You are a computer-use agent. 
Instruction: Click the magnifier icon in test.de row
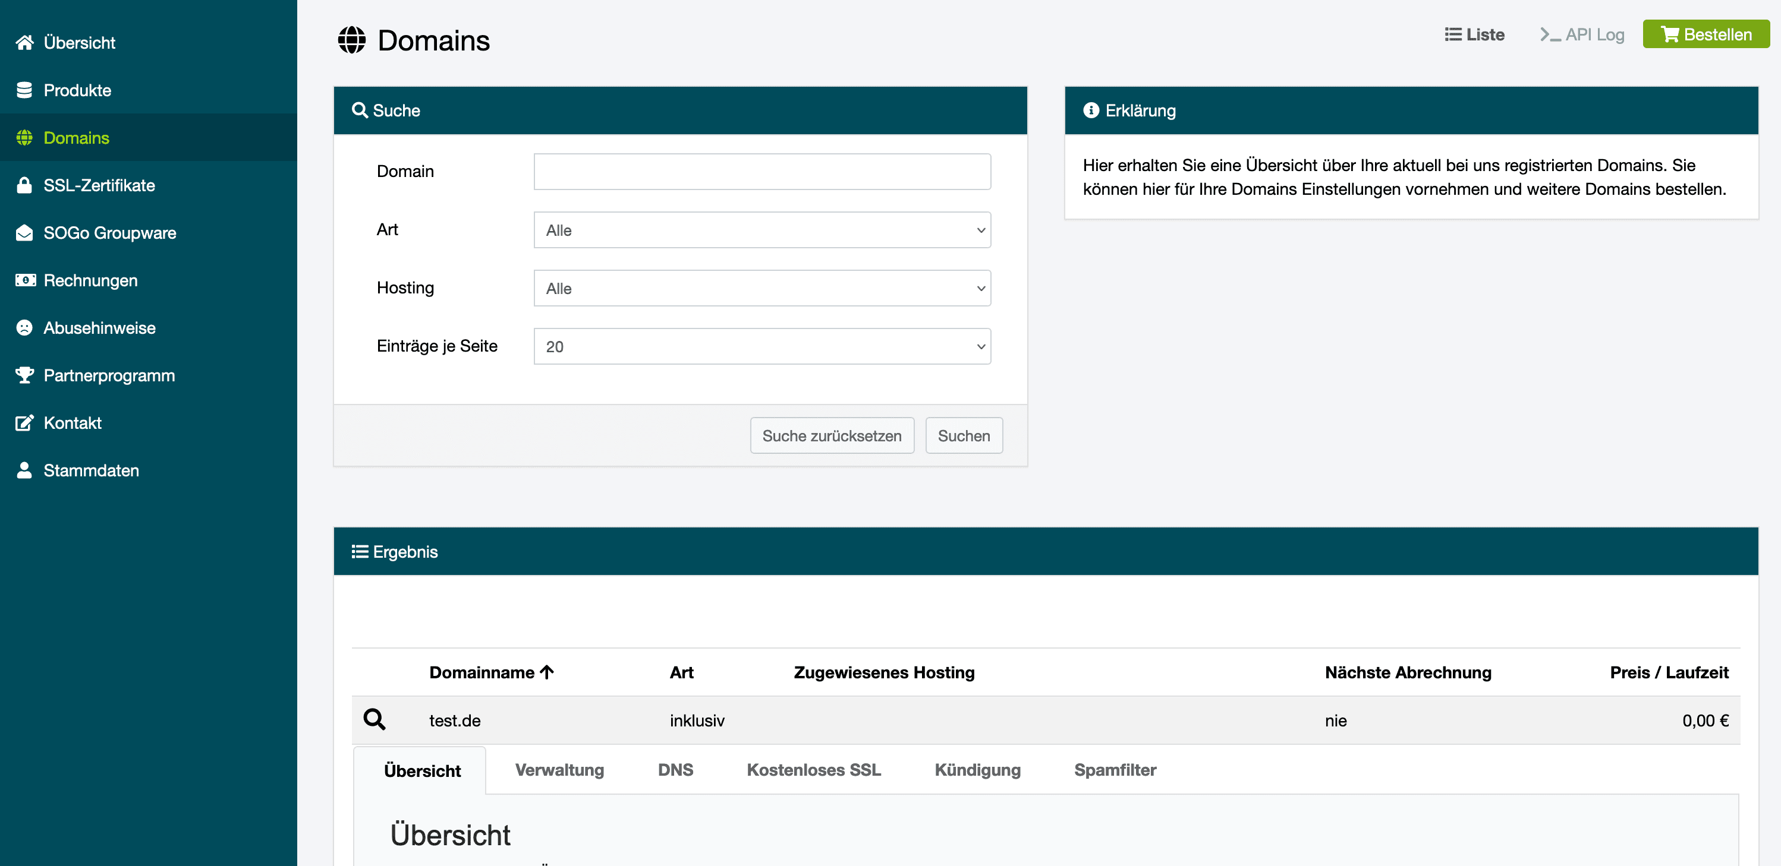point(374,720)
